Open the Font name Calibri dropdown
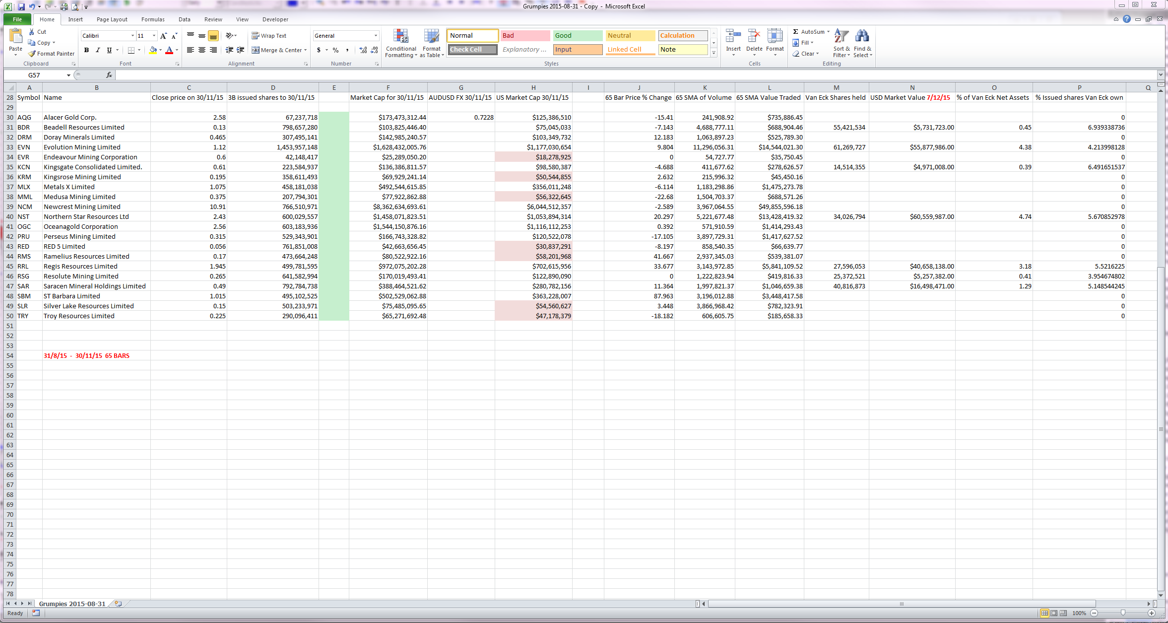1168x623 pixels. (x=132, y=36)
